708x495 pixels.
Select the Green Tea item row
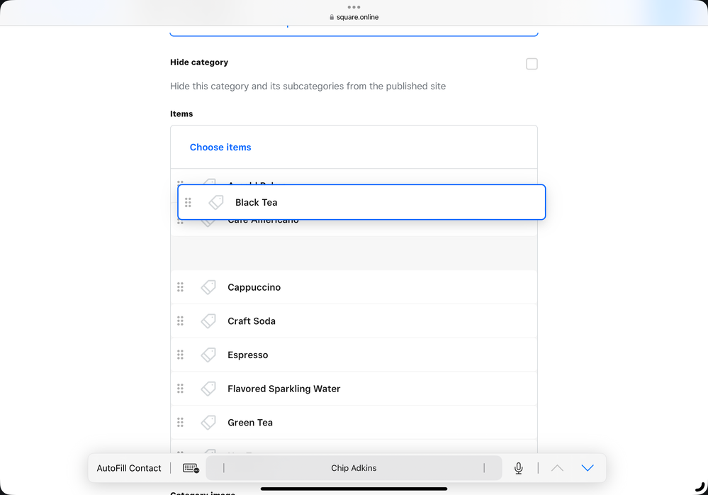(354, 423)
